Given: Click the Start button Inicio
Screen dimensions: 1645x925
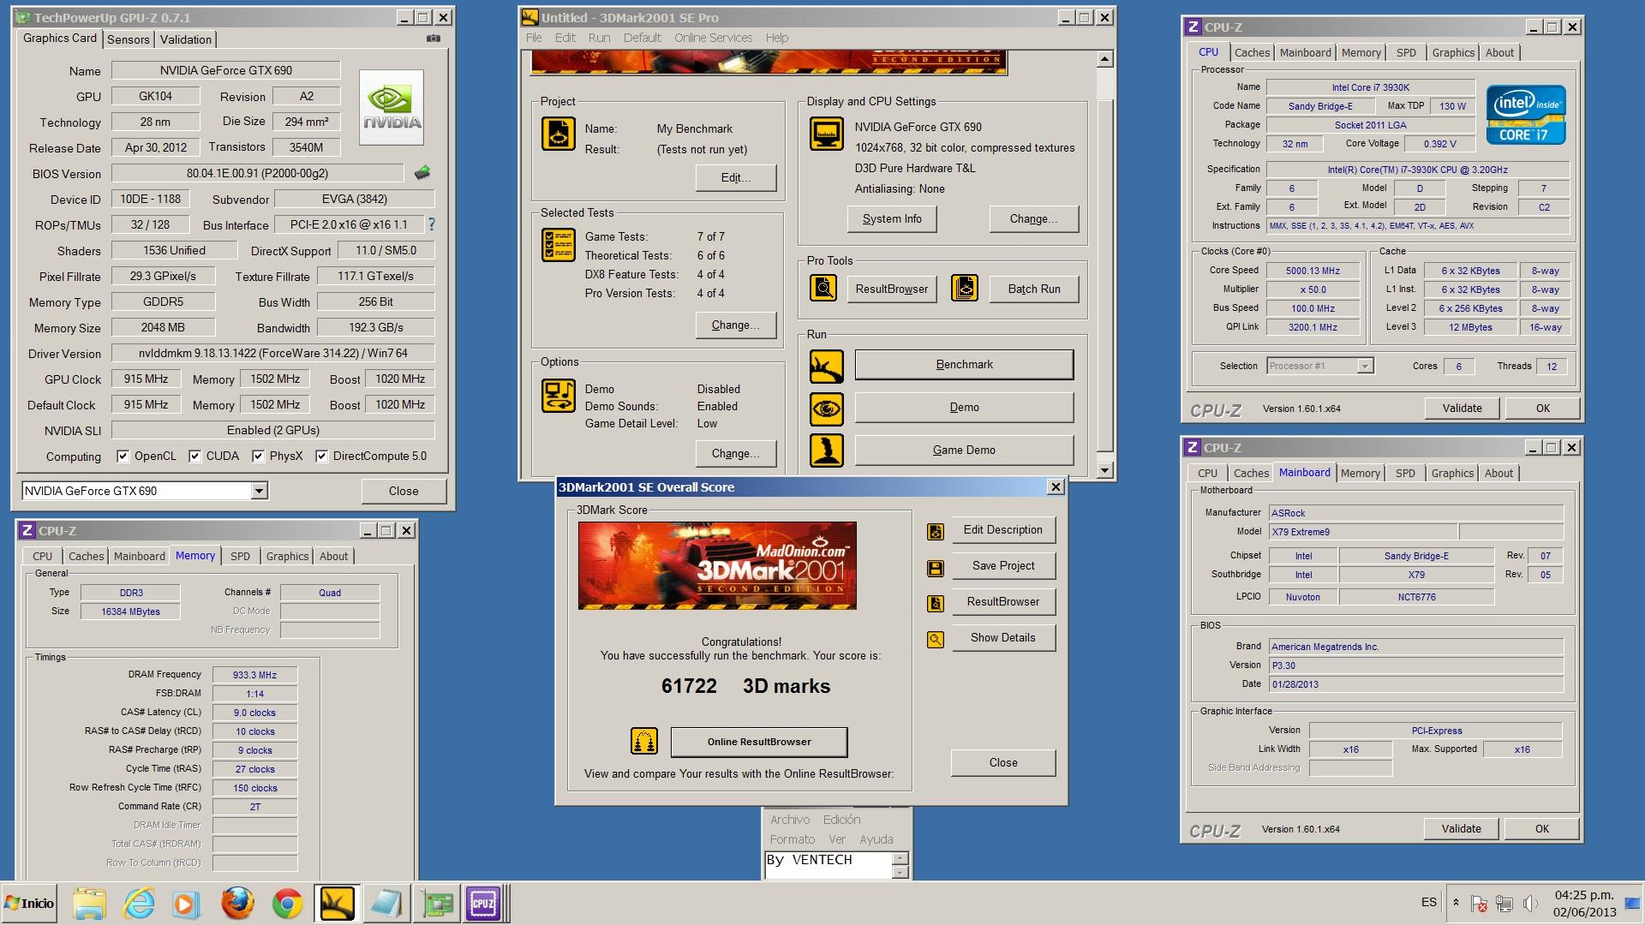Looking at the screenshot, I should (x=30, y=904).
